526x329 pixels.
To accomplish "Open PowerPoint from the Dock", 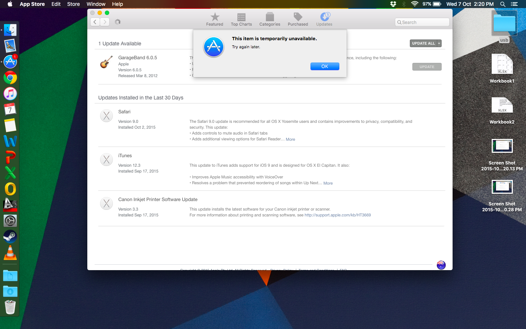I will tap(10, 157).
